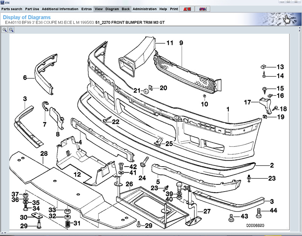Click Print in the menu bar

click(174, 9)
